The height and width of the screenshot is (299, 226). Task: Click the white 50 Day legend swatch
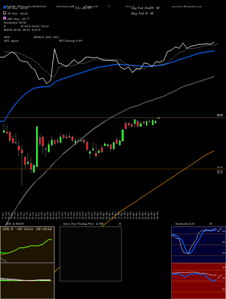[x=5, y=13]
